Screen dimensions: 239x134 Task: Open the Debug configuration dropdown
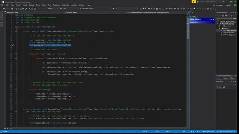pyautogui.click(x=53, y=9)
